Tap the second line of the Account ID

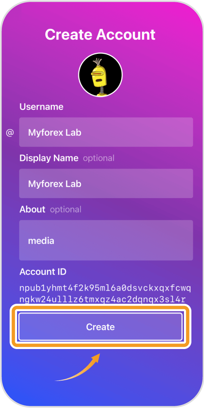[102, 299]
